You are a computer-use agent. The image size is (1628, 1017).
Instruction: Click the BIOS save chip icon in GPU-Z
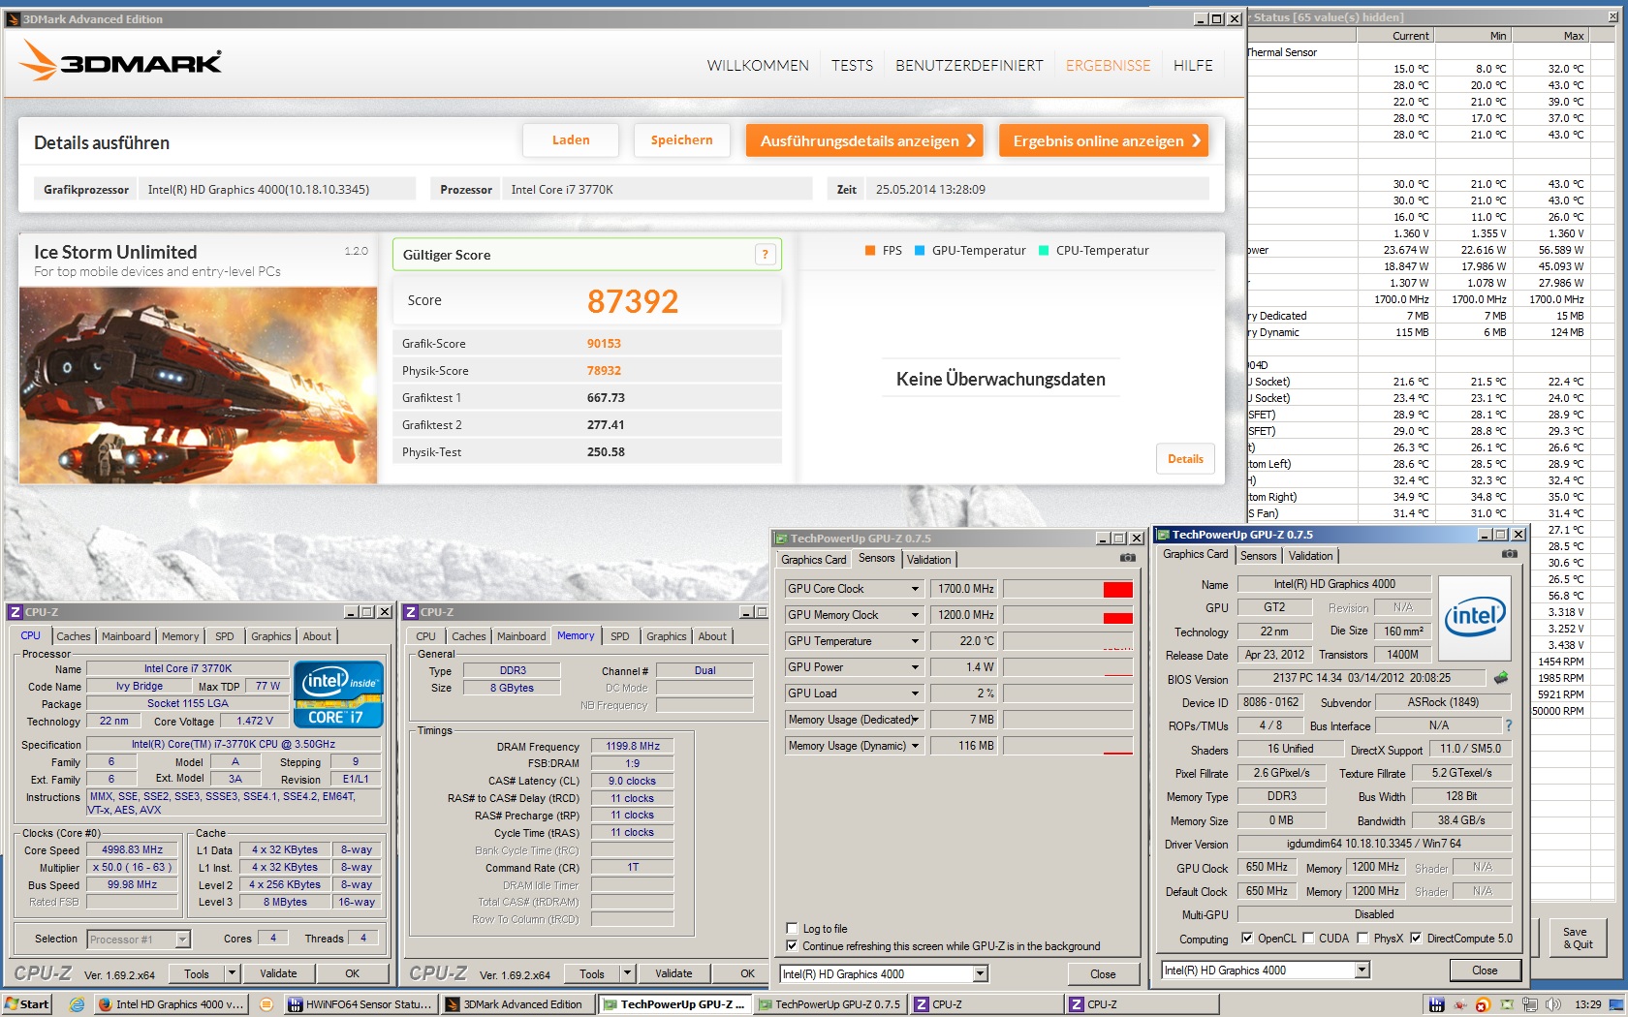point(1501,678)
